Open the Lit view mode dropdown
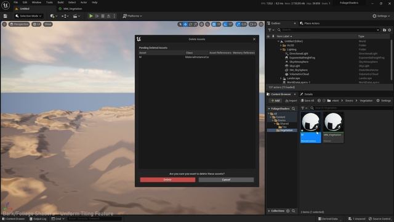 (37, 24)
